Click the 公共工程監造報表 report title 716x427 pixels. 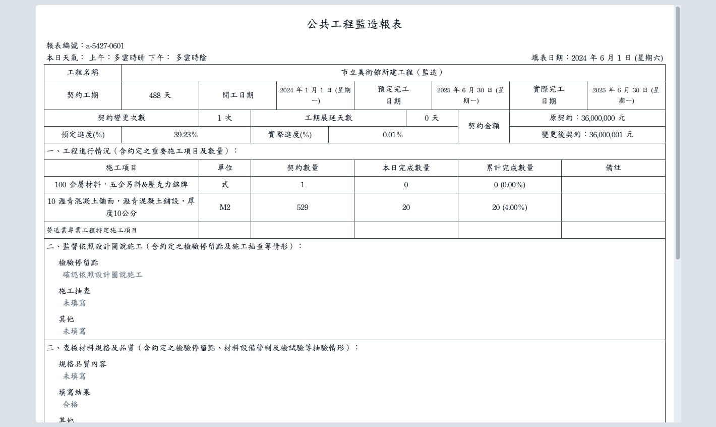click(354, 24)
